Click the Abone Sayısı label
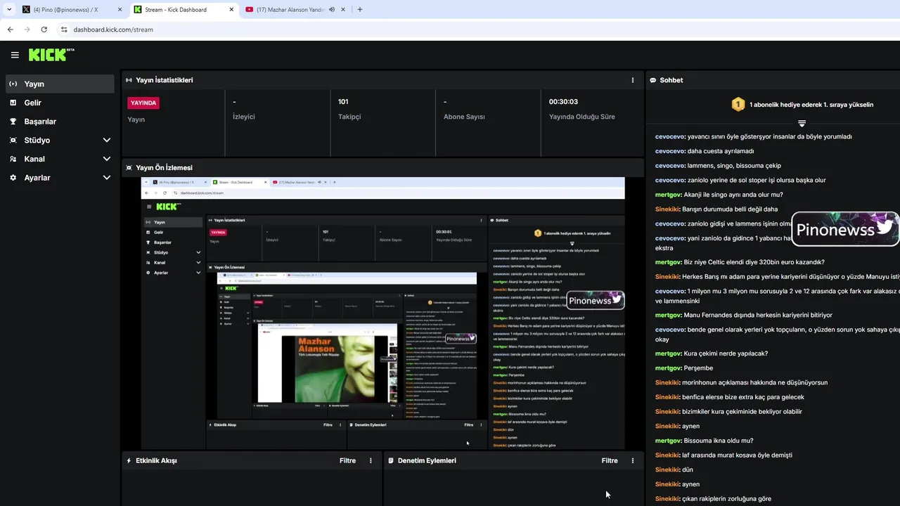Image resolution: width=900 pixels, height=506 pixels. pyautogui.click(x=464, y=117)
